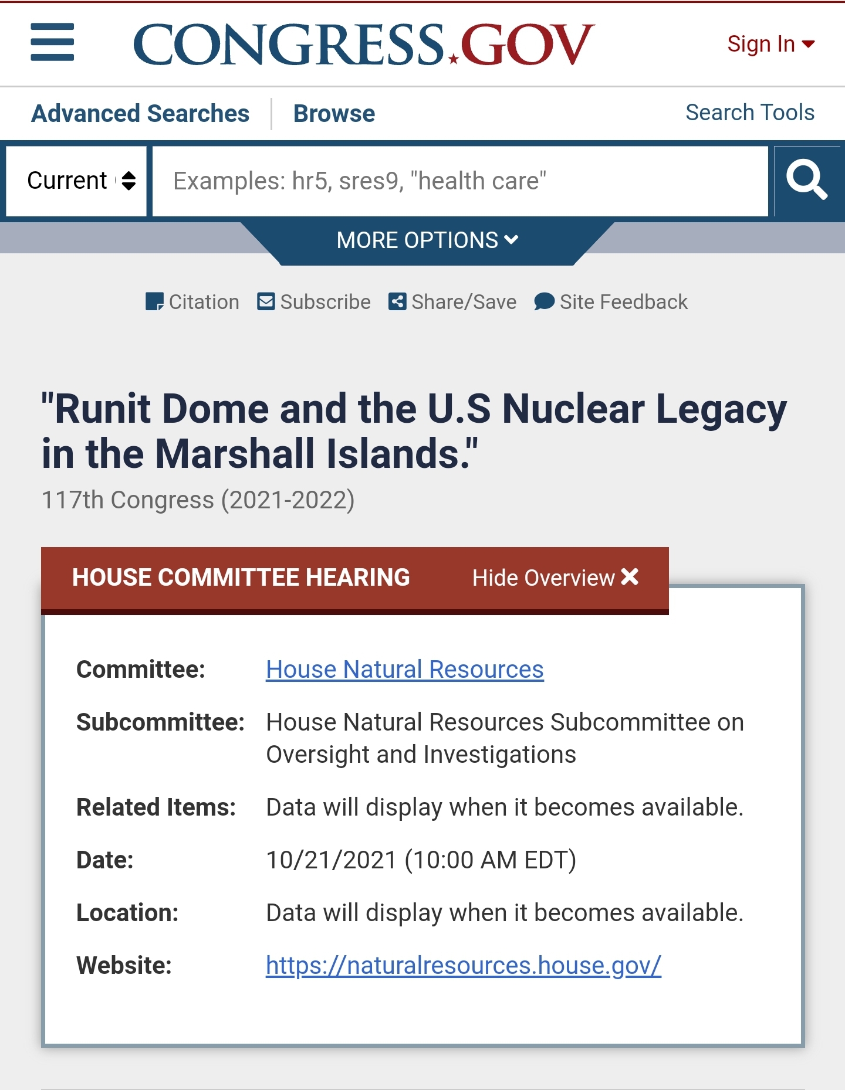
Task: Click the Share/Save icon
Action: coord(397,301)
